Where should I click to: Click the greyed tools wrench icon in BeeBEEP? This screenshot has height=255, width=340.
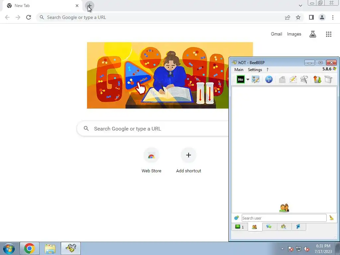coord(304,79)
